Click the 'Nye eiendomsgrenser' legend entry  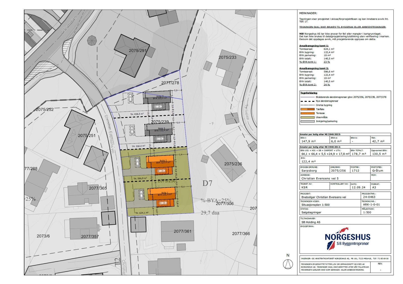point(327,101)
